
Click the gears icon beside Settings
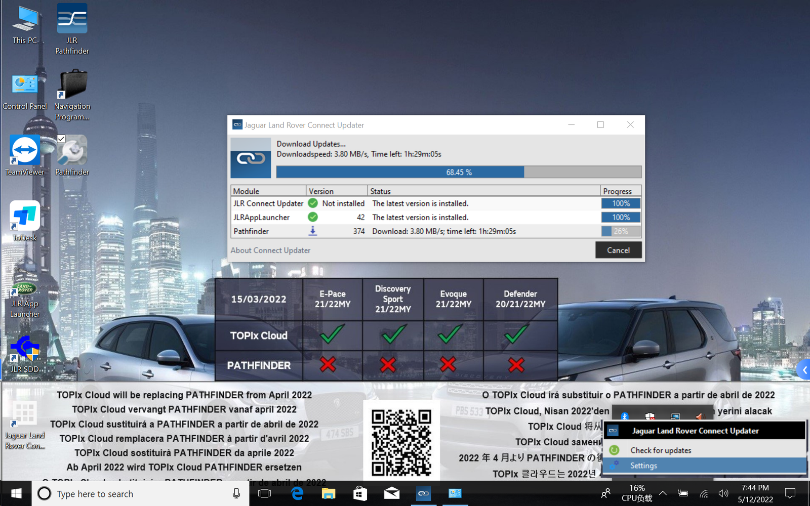point(614,465)
